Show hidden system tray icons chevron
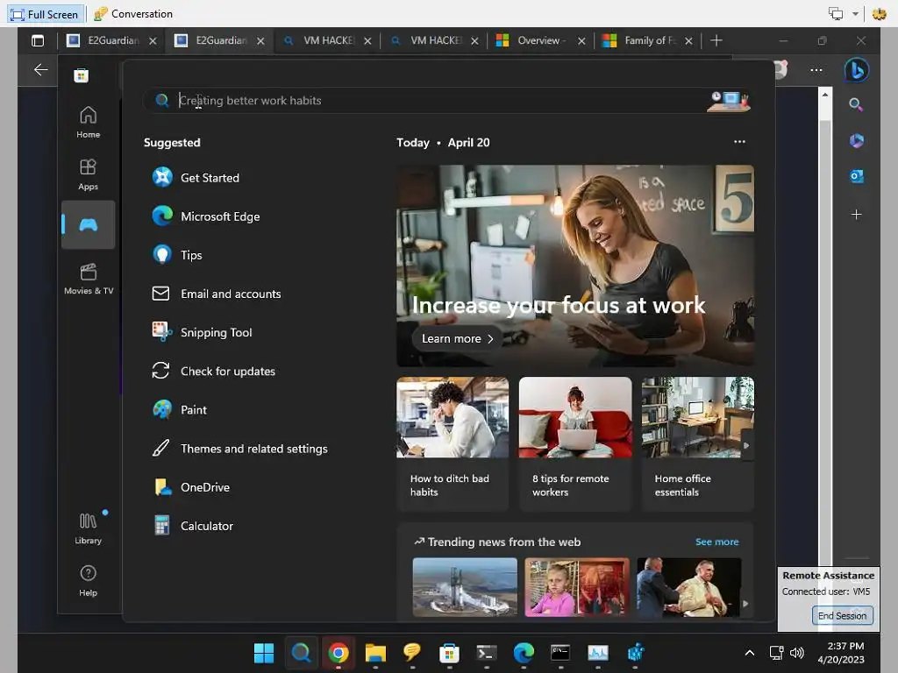This screenshot has height=673, width=898. pyautogui.click(x=749, y=652)
